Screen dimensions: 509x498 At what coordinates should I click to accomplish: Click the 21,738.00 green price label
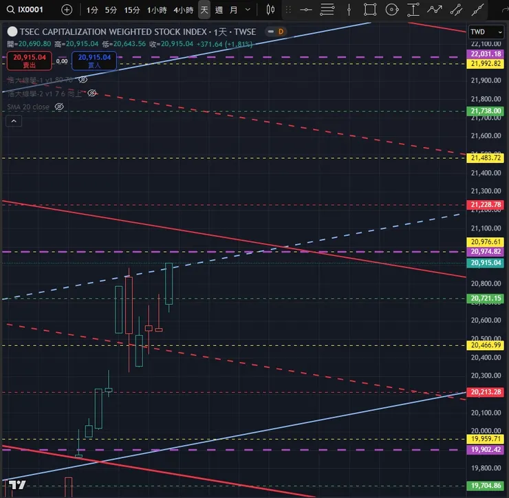[x=486, y=111]
